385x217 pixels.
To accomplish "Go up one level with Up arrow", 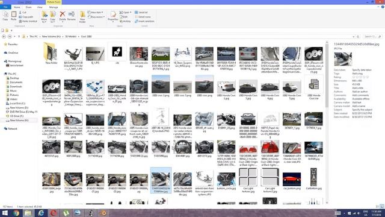I will click(19, 36).
